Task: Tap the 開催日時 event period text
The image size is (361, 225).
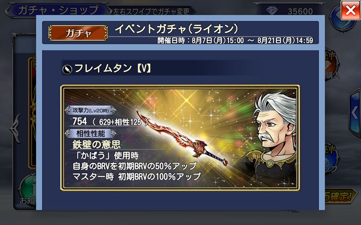Action: pyautogui.click(x=235, y=41)
